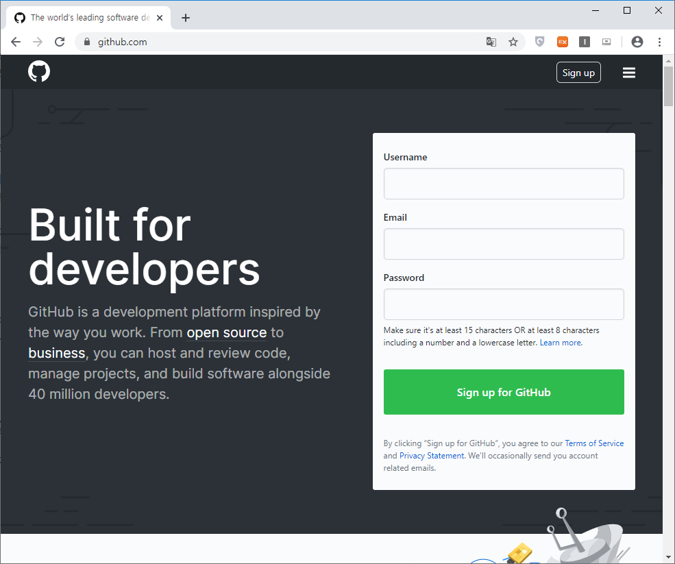
Task: Focus the Email input field
Action: click(504, 244)
